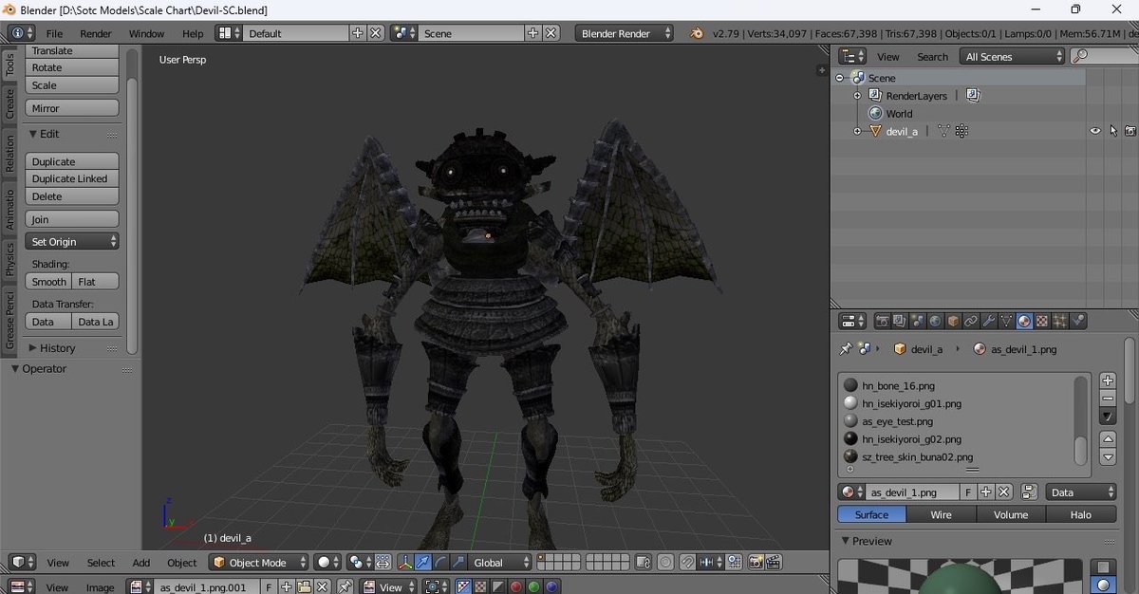Open the Object Constraints chain tab

pos(971,321)
